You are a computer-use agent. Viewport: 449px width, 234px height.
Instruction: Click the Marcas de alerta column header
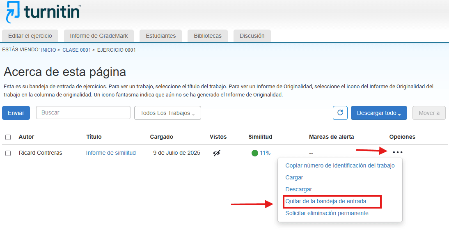331,137
